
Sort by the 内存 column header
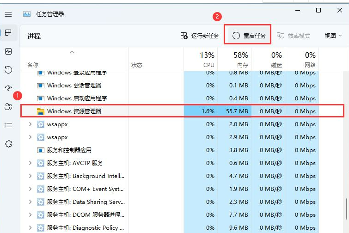point(234,59)
